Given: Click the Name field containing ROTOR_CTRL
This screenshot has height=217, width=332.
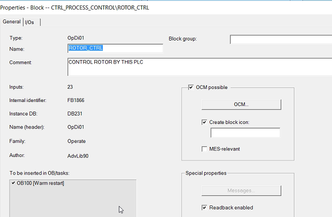Looking at the screenshot, I should [x=115, y=48].
